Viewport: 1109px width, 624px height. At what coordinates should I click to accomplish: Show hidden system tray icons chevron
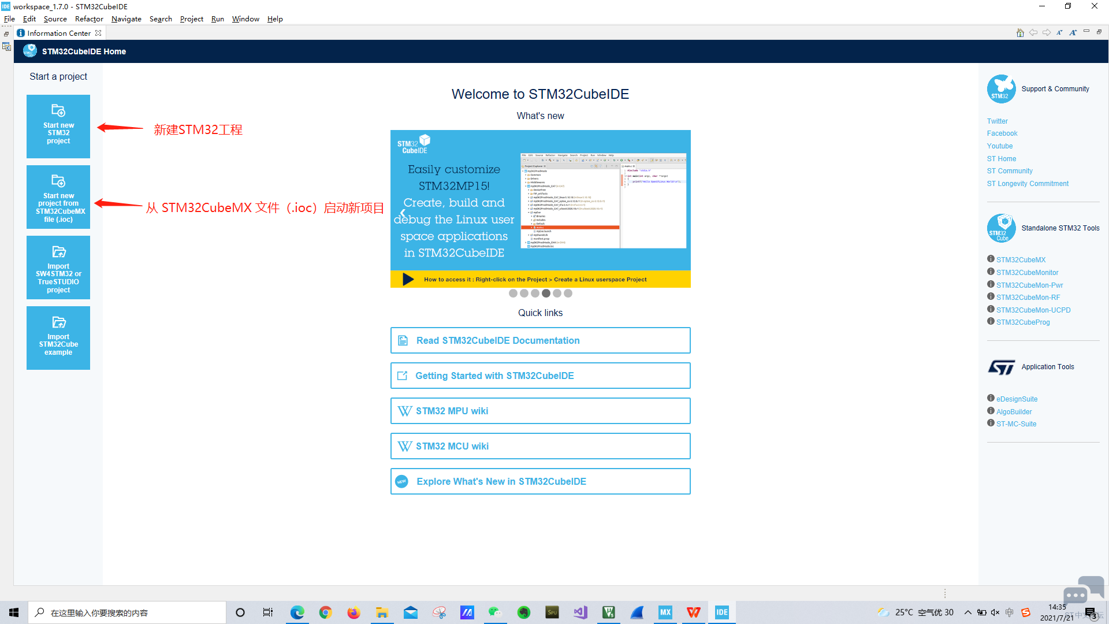[967, 612]
